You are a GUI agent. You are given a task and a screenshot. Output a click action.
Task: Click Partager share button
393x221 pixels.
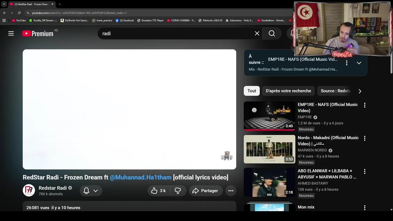(205, 191)
